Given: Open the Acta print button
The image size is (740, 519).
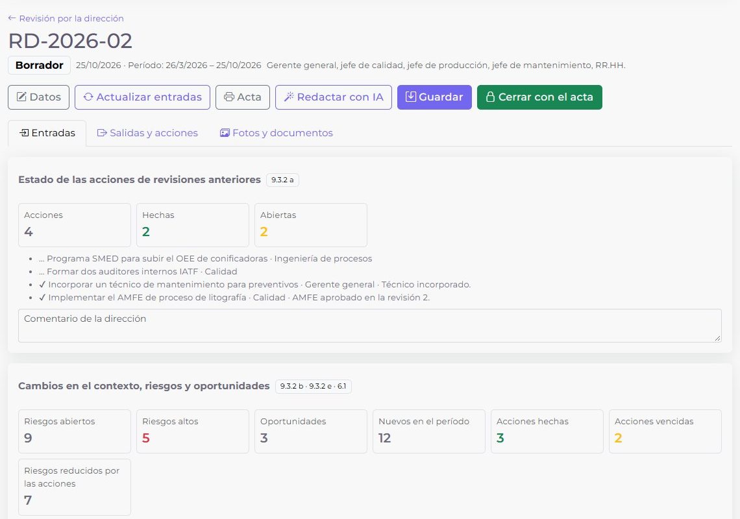Looking at the screenshot, I should (243, 97).
